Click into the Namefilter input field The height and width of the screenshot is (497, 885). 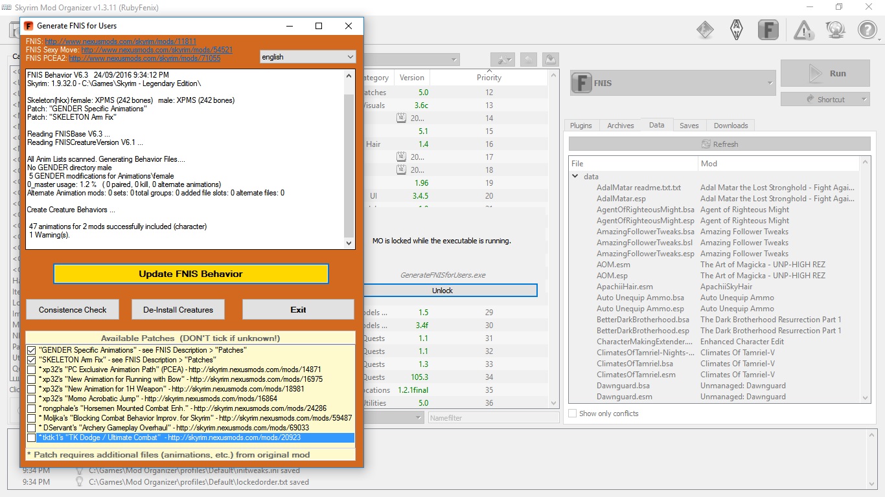[x=494, y=417]
